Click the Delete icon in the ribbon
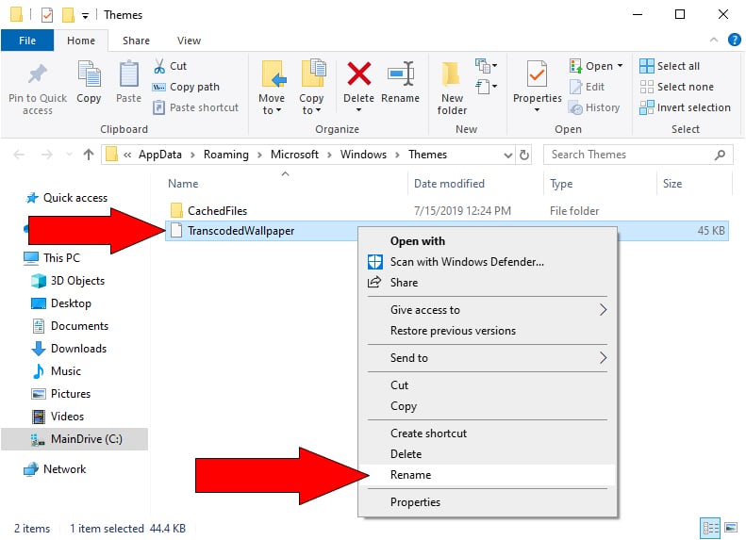This screenshot has height=540, width=746. click(358, 75)
